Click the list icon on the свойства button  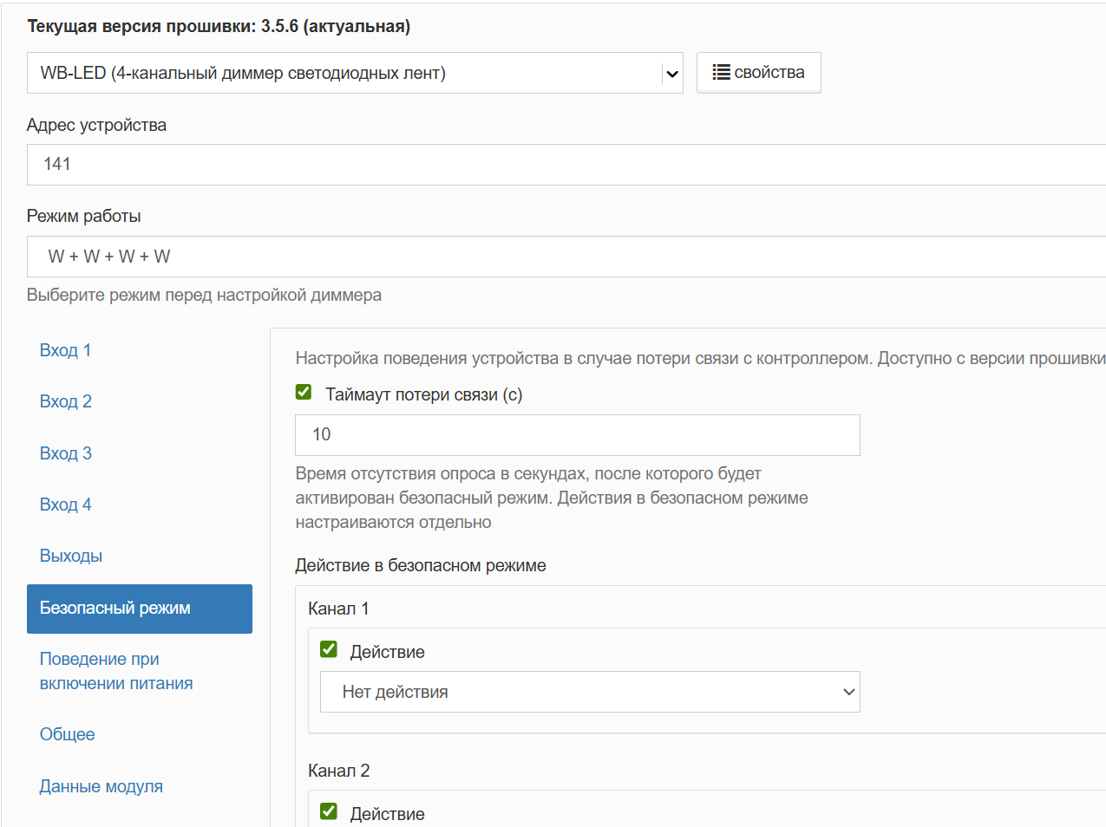721,72
